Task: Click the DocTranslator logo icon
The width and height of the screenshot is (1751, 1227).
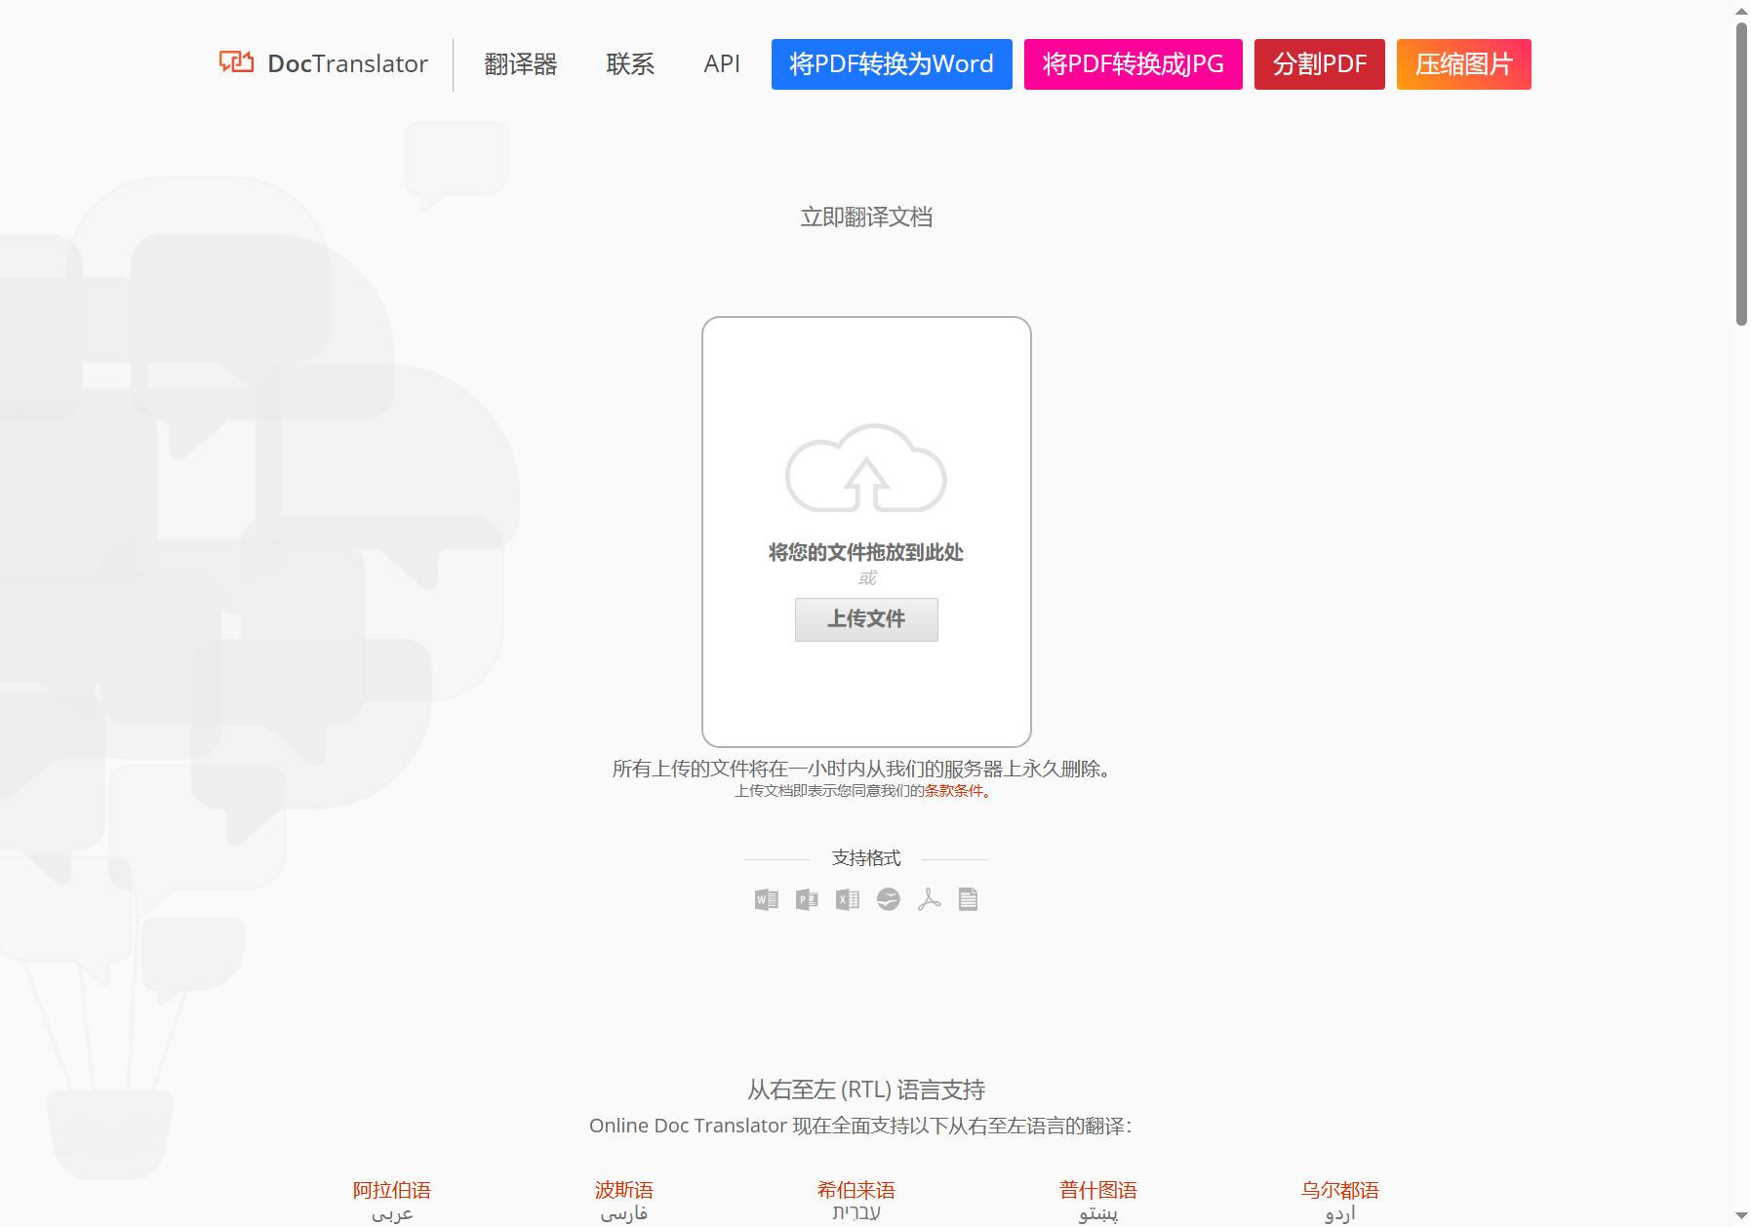Action: [236, 62]
